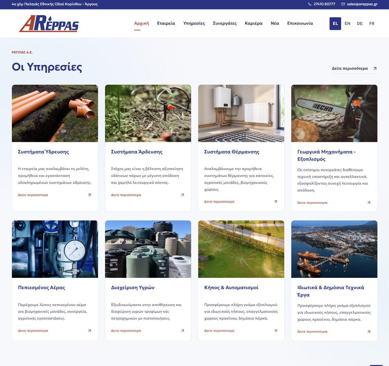Click the harbor aerial photo thumbnail

pyautogui.click(x=334, y=249)
